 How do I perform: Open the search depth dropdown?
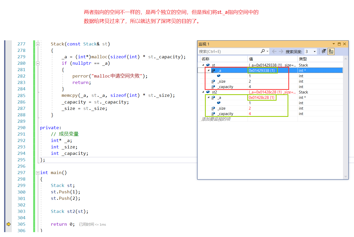click(315, 52)
